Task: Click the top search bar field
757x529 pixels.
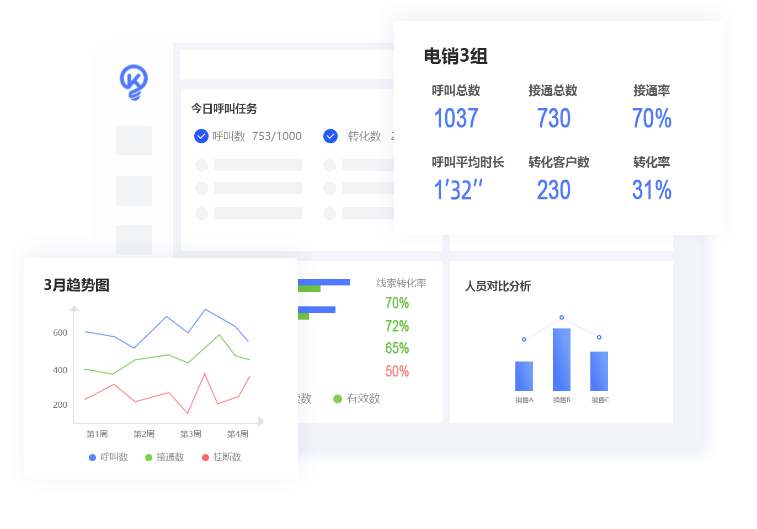Action: tap(287, 64)
